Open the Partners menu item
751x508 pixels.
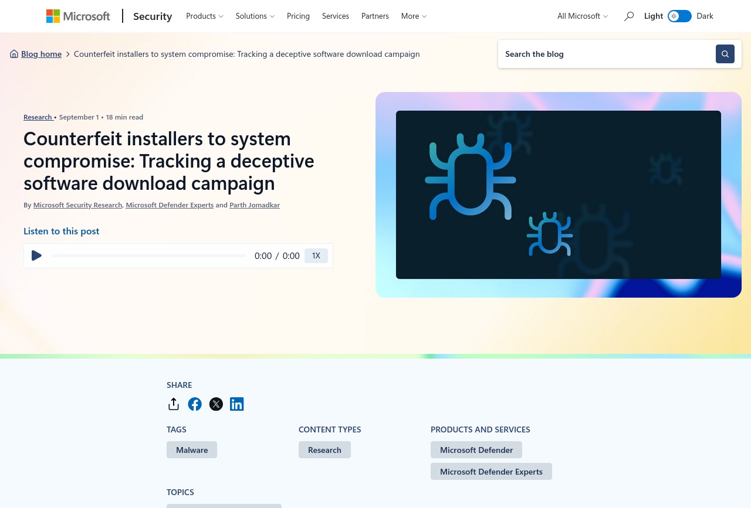point(375,16)
